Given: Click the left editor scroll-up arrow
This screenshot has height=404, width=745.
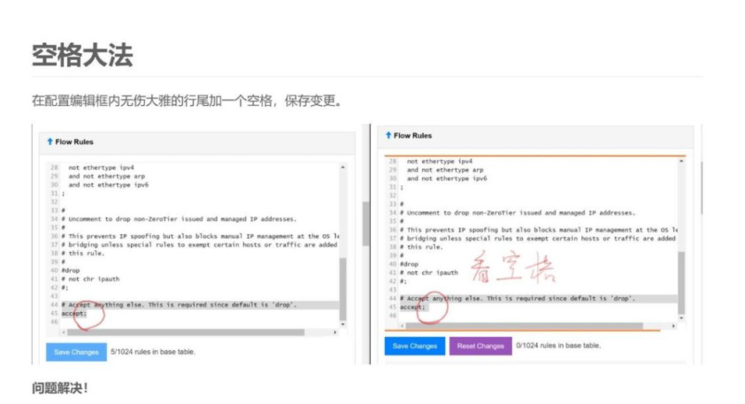Looking at the screenshot, I should 342,168.
